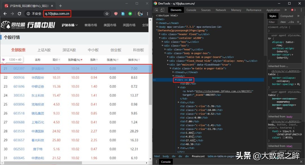Sort by 现价 column arrow
The height and width of the screenshot is (165, 305).
(x=59, y=60)
